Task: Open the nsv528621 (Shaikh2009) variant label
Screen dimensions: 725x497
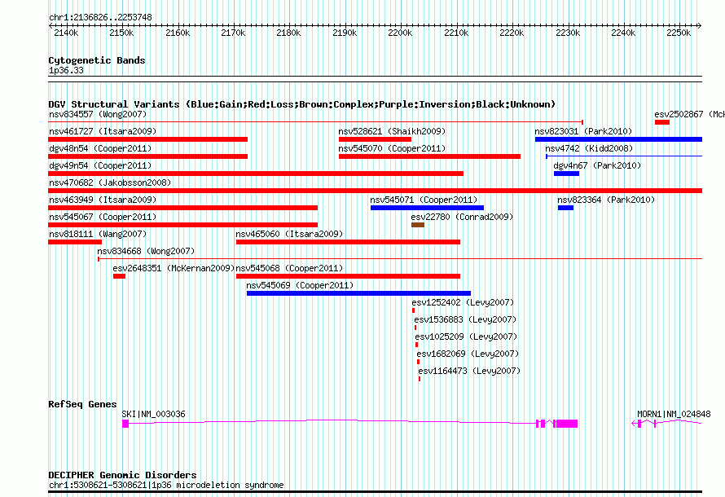Action: pyautogui.click(x=392, y=131)
